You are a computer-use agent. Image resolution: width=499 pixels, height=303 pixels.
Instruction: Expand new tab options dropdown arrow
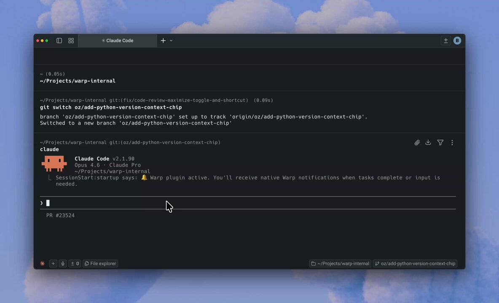pyautogui.click(x=171, y=41)
